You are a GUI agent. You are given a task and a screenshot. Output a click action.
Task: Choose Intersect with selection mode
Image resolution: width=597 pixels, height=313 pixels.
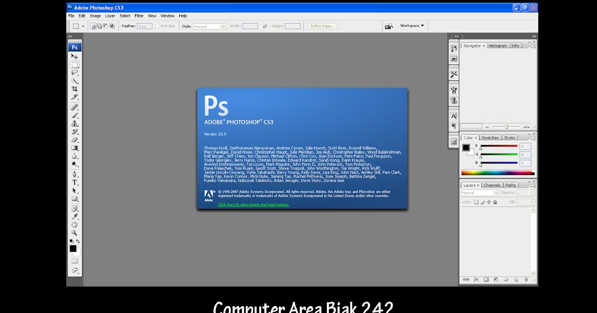coord(111,26)
